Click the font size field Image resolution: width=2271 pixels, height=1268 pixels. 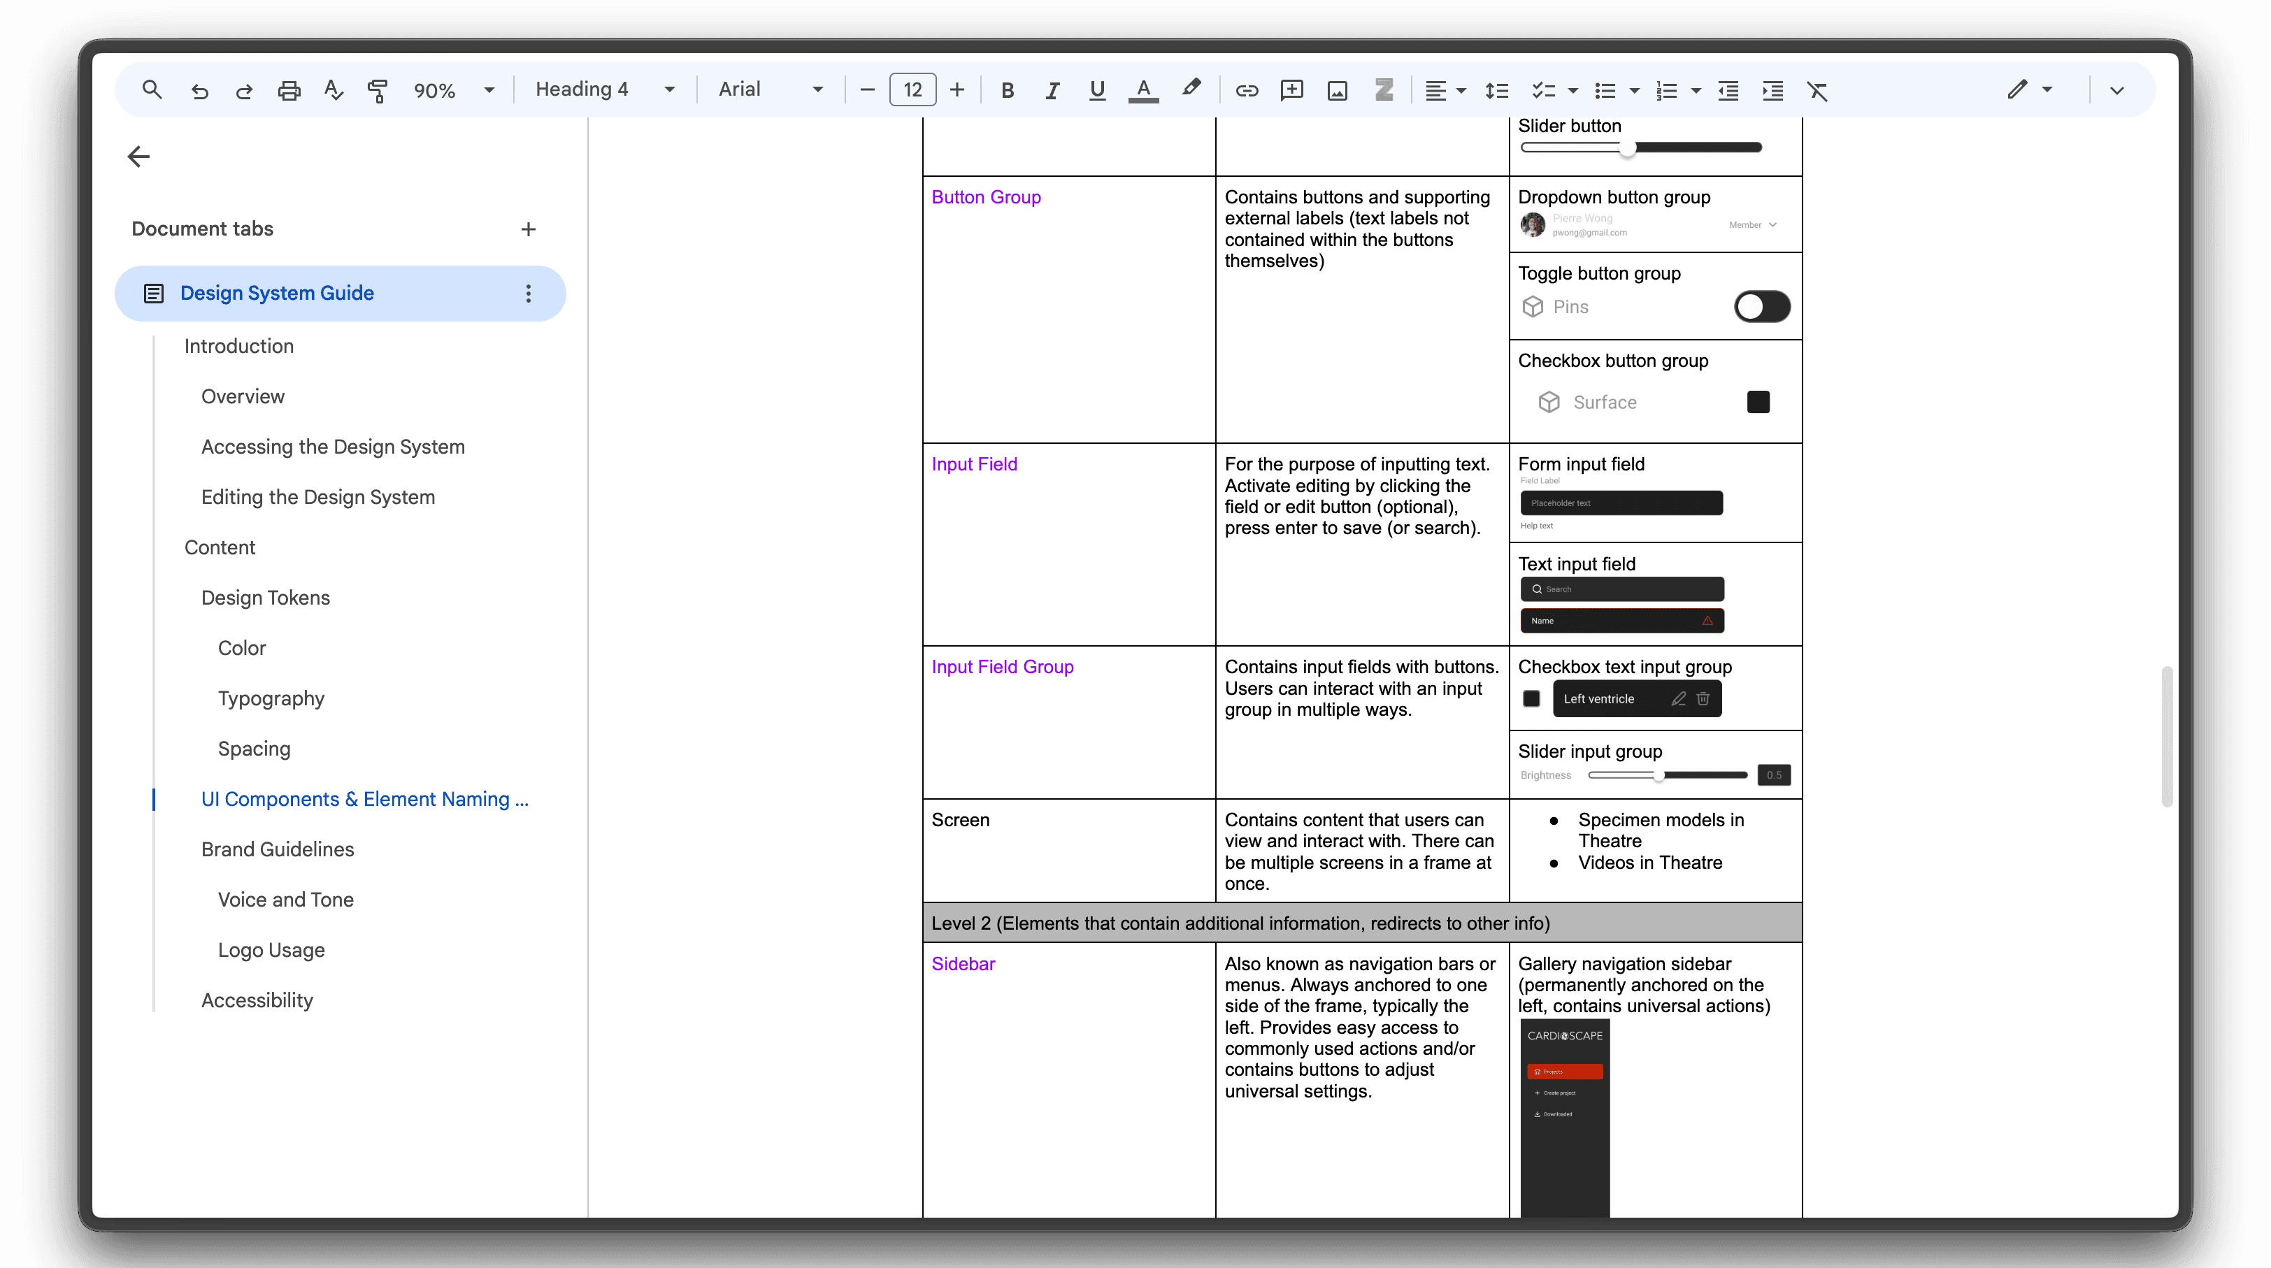pyautogui.click(x=912, y=90)
